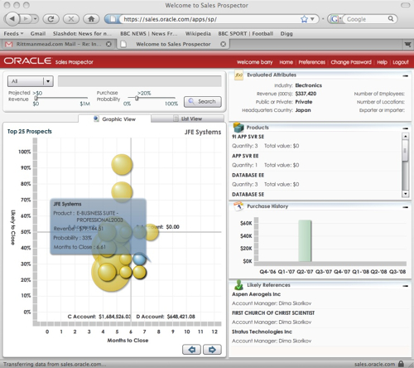
Task: Reload the page with the refresh button
Action: coord(51,19)
